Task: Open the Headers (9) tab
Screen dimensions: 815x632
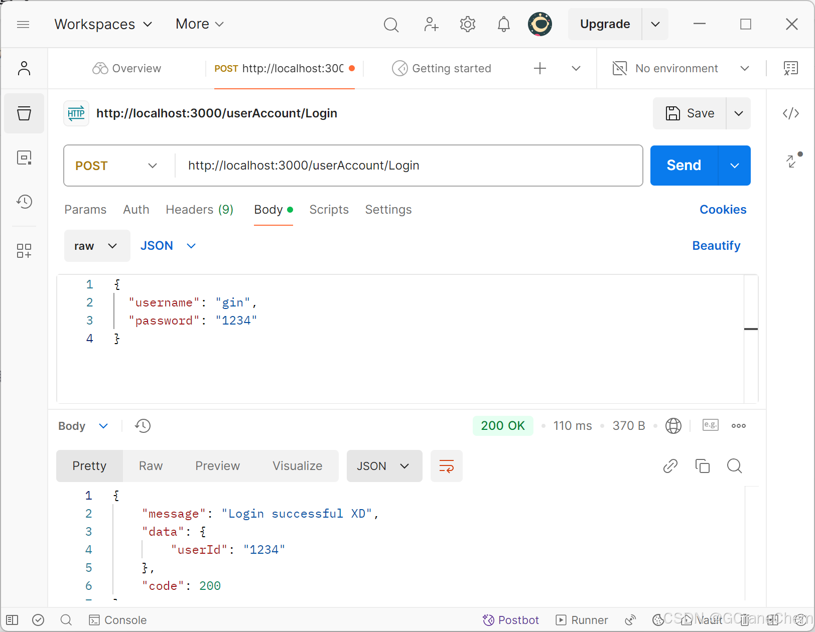Action: 200,210
